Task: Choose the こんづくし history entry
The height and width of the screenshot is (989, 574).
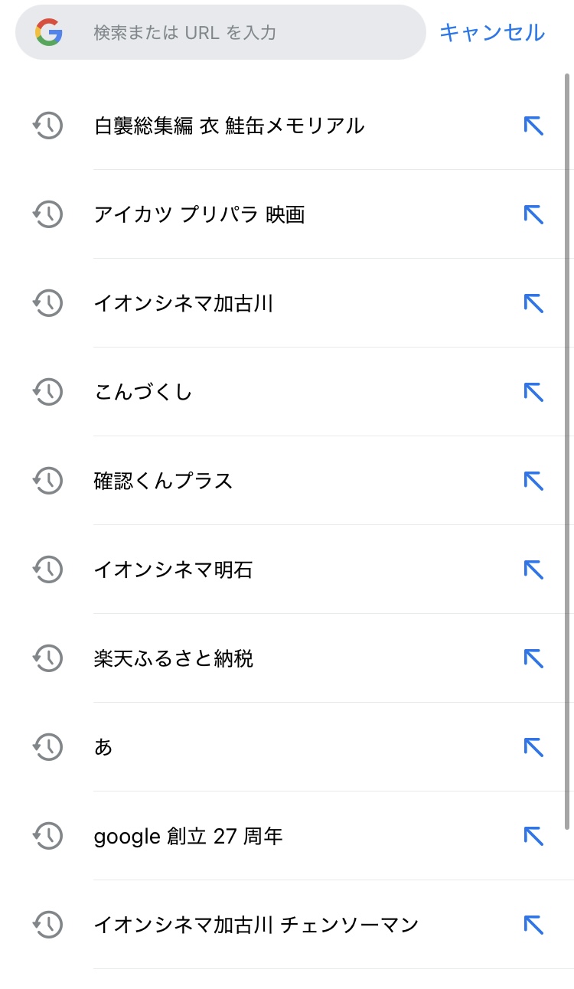Action: [143, 392]
